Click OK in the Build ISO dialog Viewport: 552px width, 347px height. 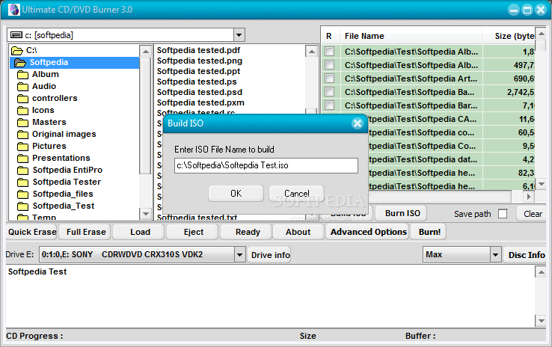[236, 194]
